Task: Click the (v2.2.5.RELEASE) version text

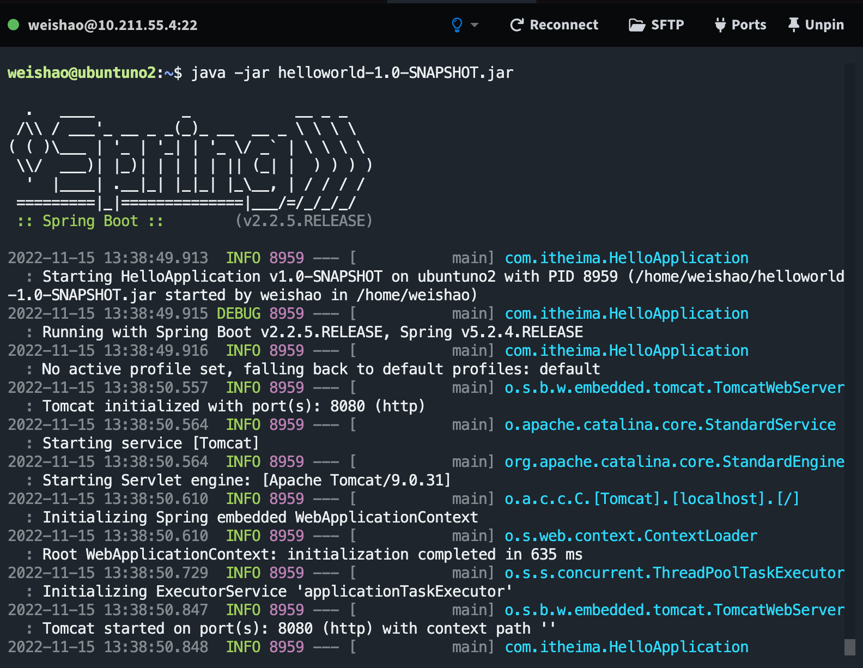Action: pos(304,221)
